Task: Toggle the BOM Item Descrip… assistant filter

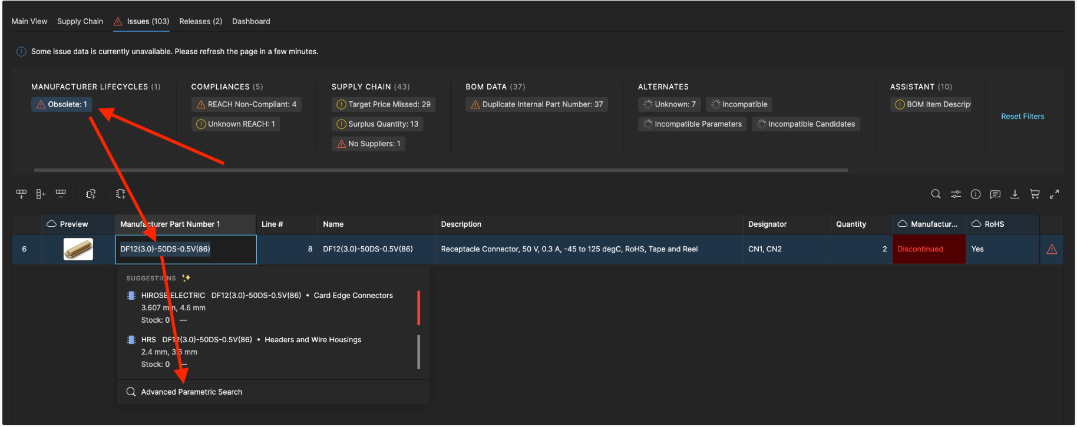Action: pos(931,104)
